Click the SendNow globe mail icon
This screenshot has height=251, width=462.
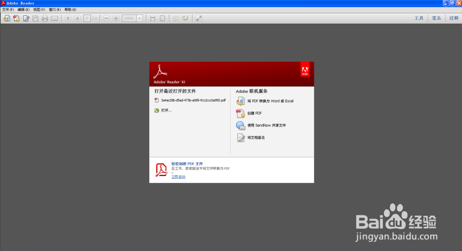[240, 125]
